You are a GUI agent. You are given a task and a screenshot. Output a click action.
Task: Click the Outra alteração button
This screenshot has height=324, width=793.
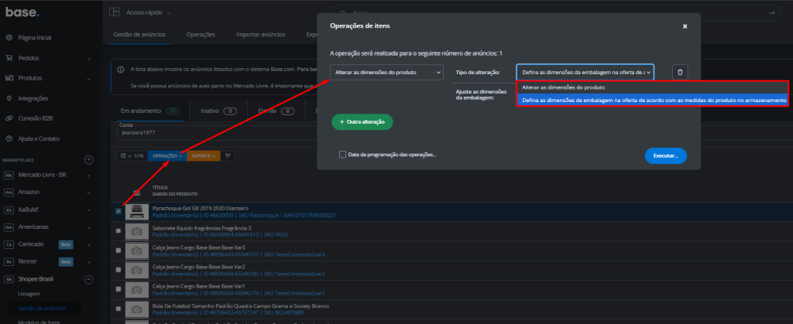click(x=362, y=122)
